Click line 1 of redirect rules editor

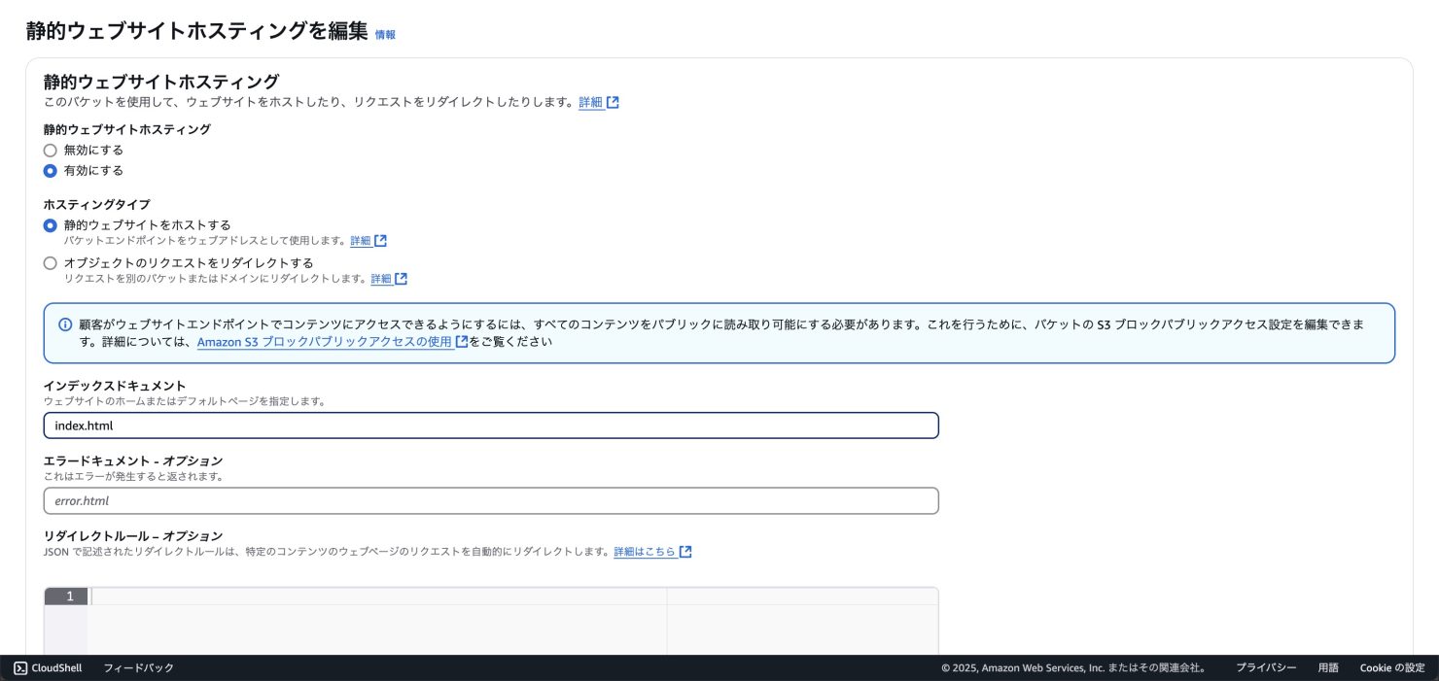(x=379, y=596)
